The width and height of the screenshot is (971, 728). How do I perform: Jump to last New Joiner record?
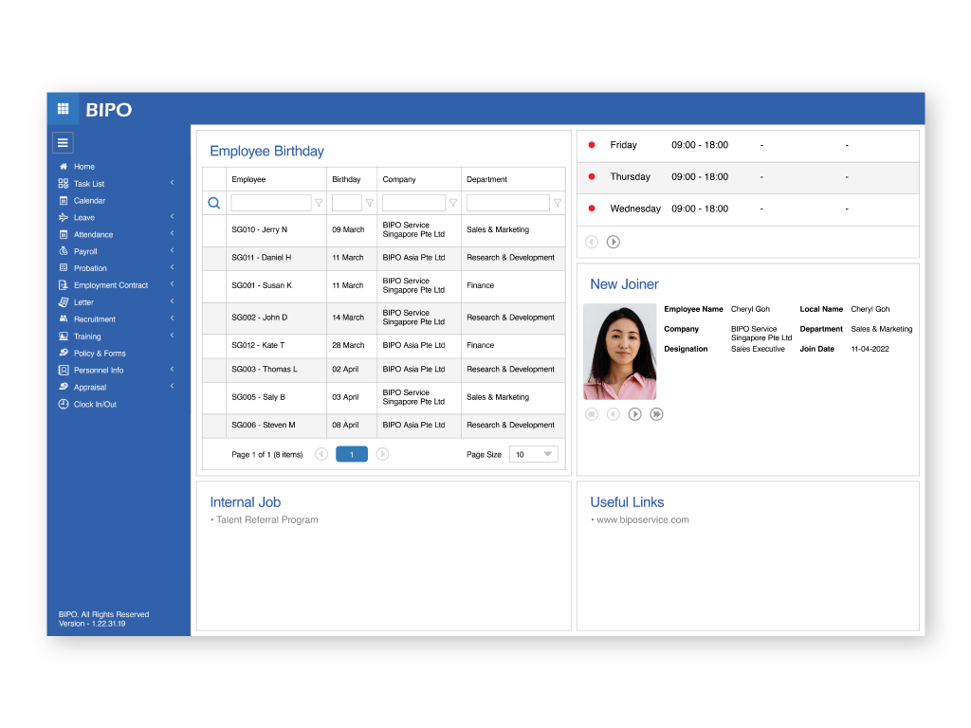(656, 414)
